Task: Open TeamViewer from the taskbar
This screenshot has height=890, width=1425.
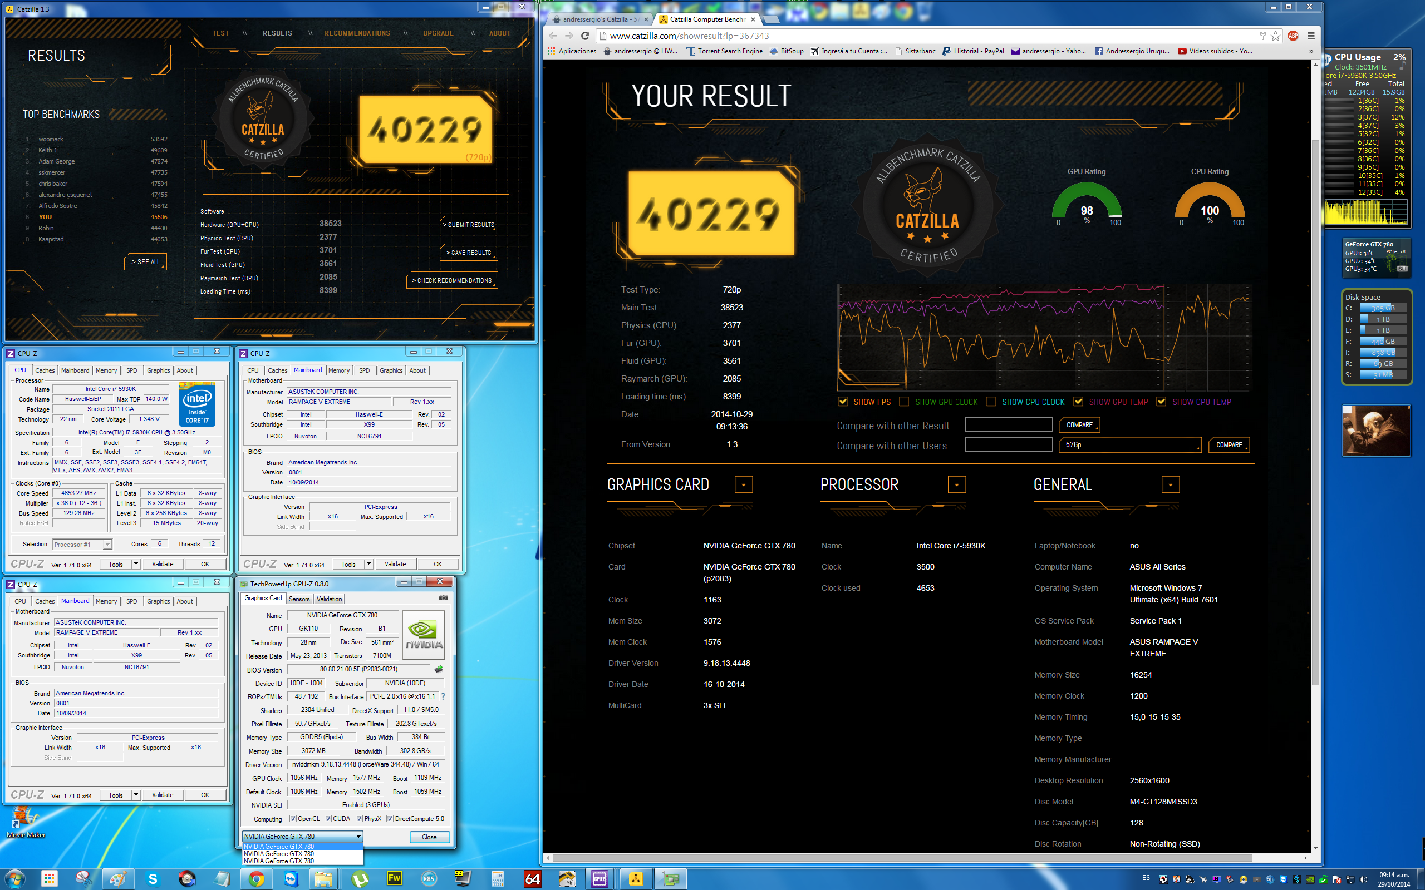Action: [291, 879]
